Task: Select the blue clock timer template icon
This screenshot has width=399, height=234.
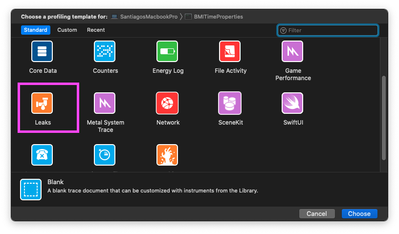Action: coord(105,155)
